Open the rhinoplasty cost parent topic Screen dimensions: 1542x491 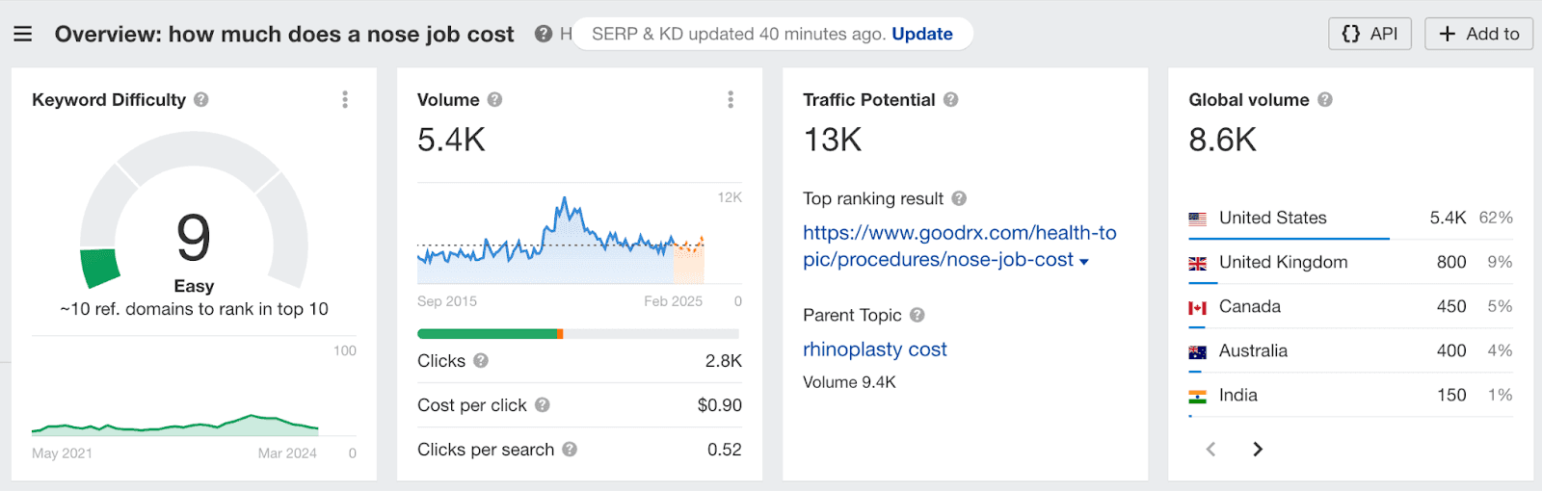click(x=874, y=349)
